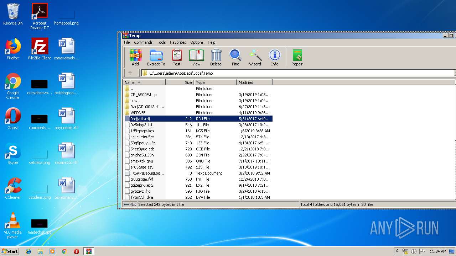Click the Find toolbar icon
This screenshot has width=456, height=256.
(235, 58)
